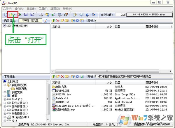Click the Save floppy disk toolbar icon

tap(26, 14)
